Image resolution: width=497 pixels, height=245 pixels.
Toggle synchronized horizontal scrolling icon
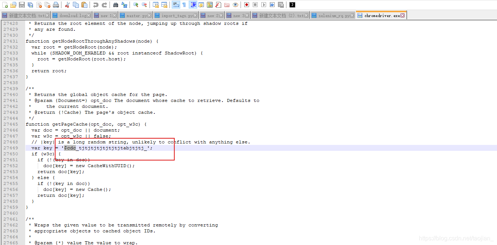(164, 5)
